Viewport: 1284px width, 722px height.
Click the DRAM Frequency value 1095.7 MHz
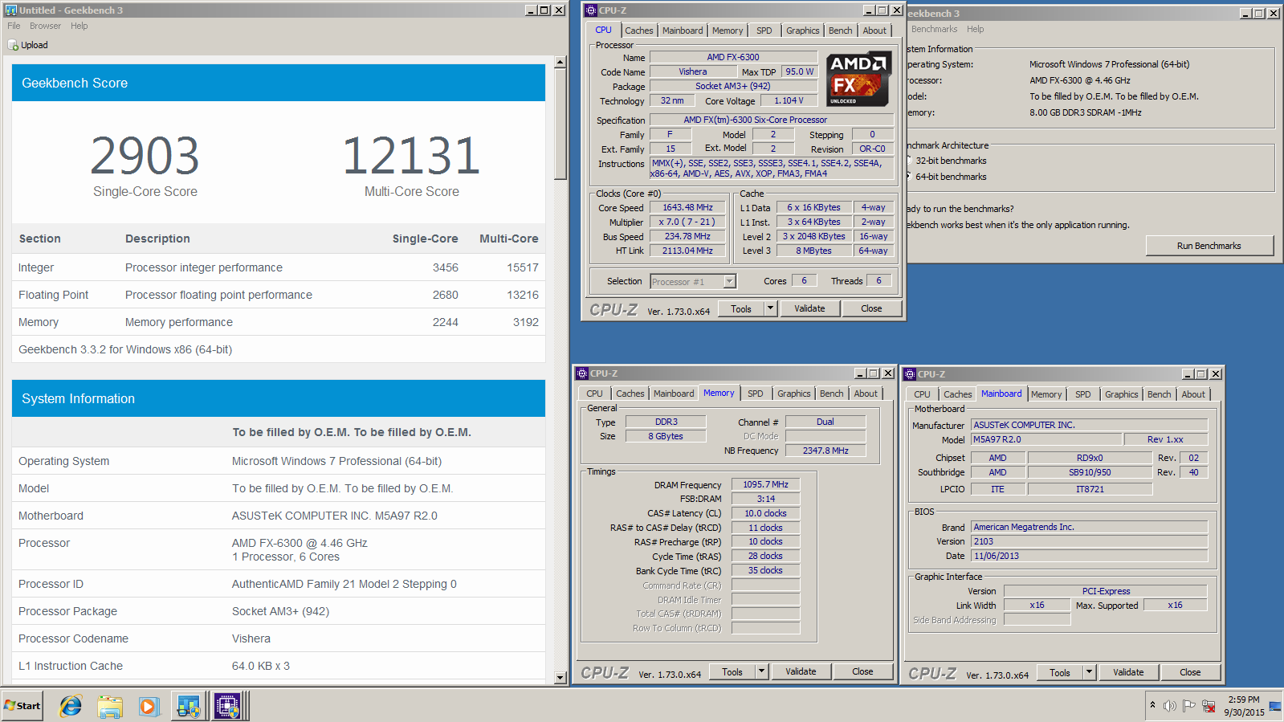[x=765, y=484]
